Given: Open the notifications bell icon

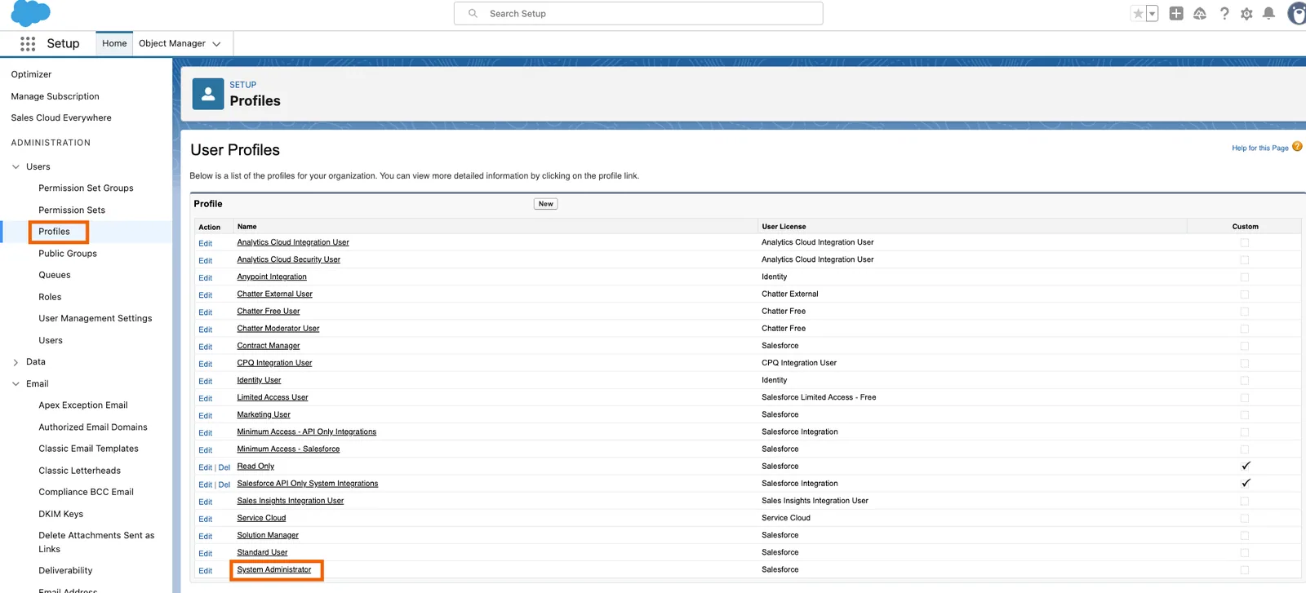Looking at the screenshot, I should [1268, 13].
